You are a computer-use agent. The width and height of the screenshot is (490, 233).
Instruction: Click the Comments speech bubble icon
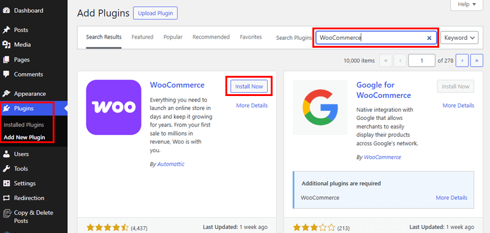[6, 74]
